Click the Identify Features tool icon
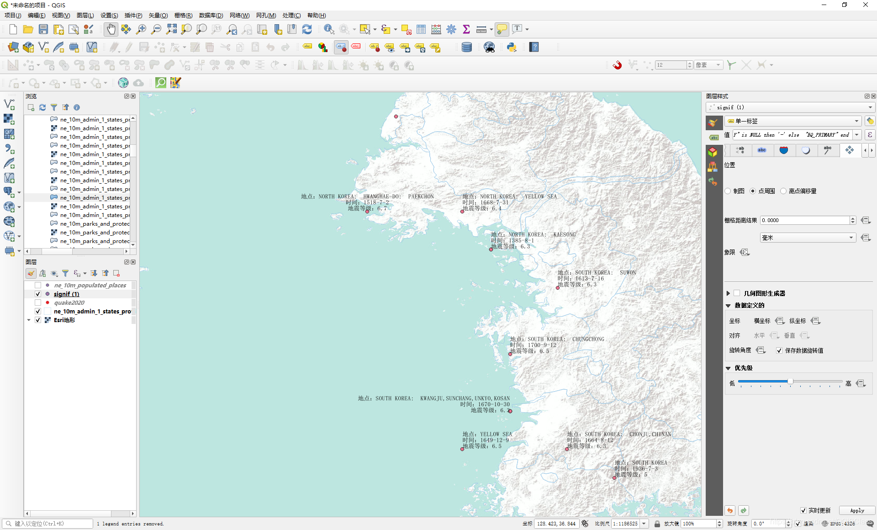Viewport: 877px width, 530px height. pos(328,29)
